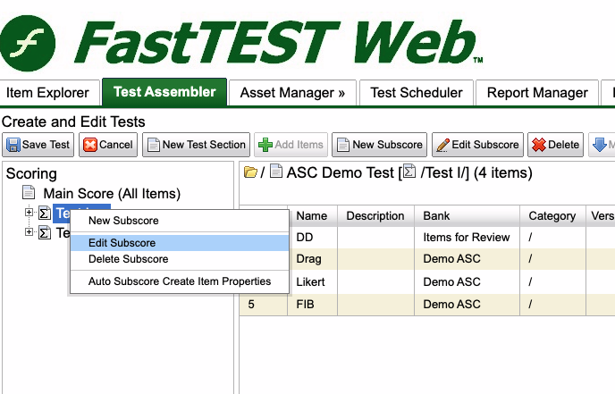Select Main Score (All Items) tree item
This screenshot has width=615, height=394.
[x=112, y=194]
